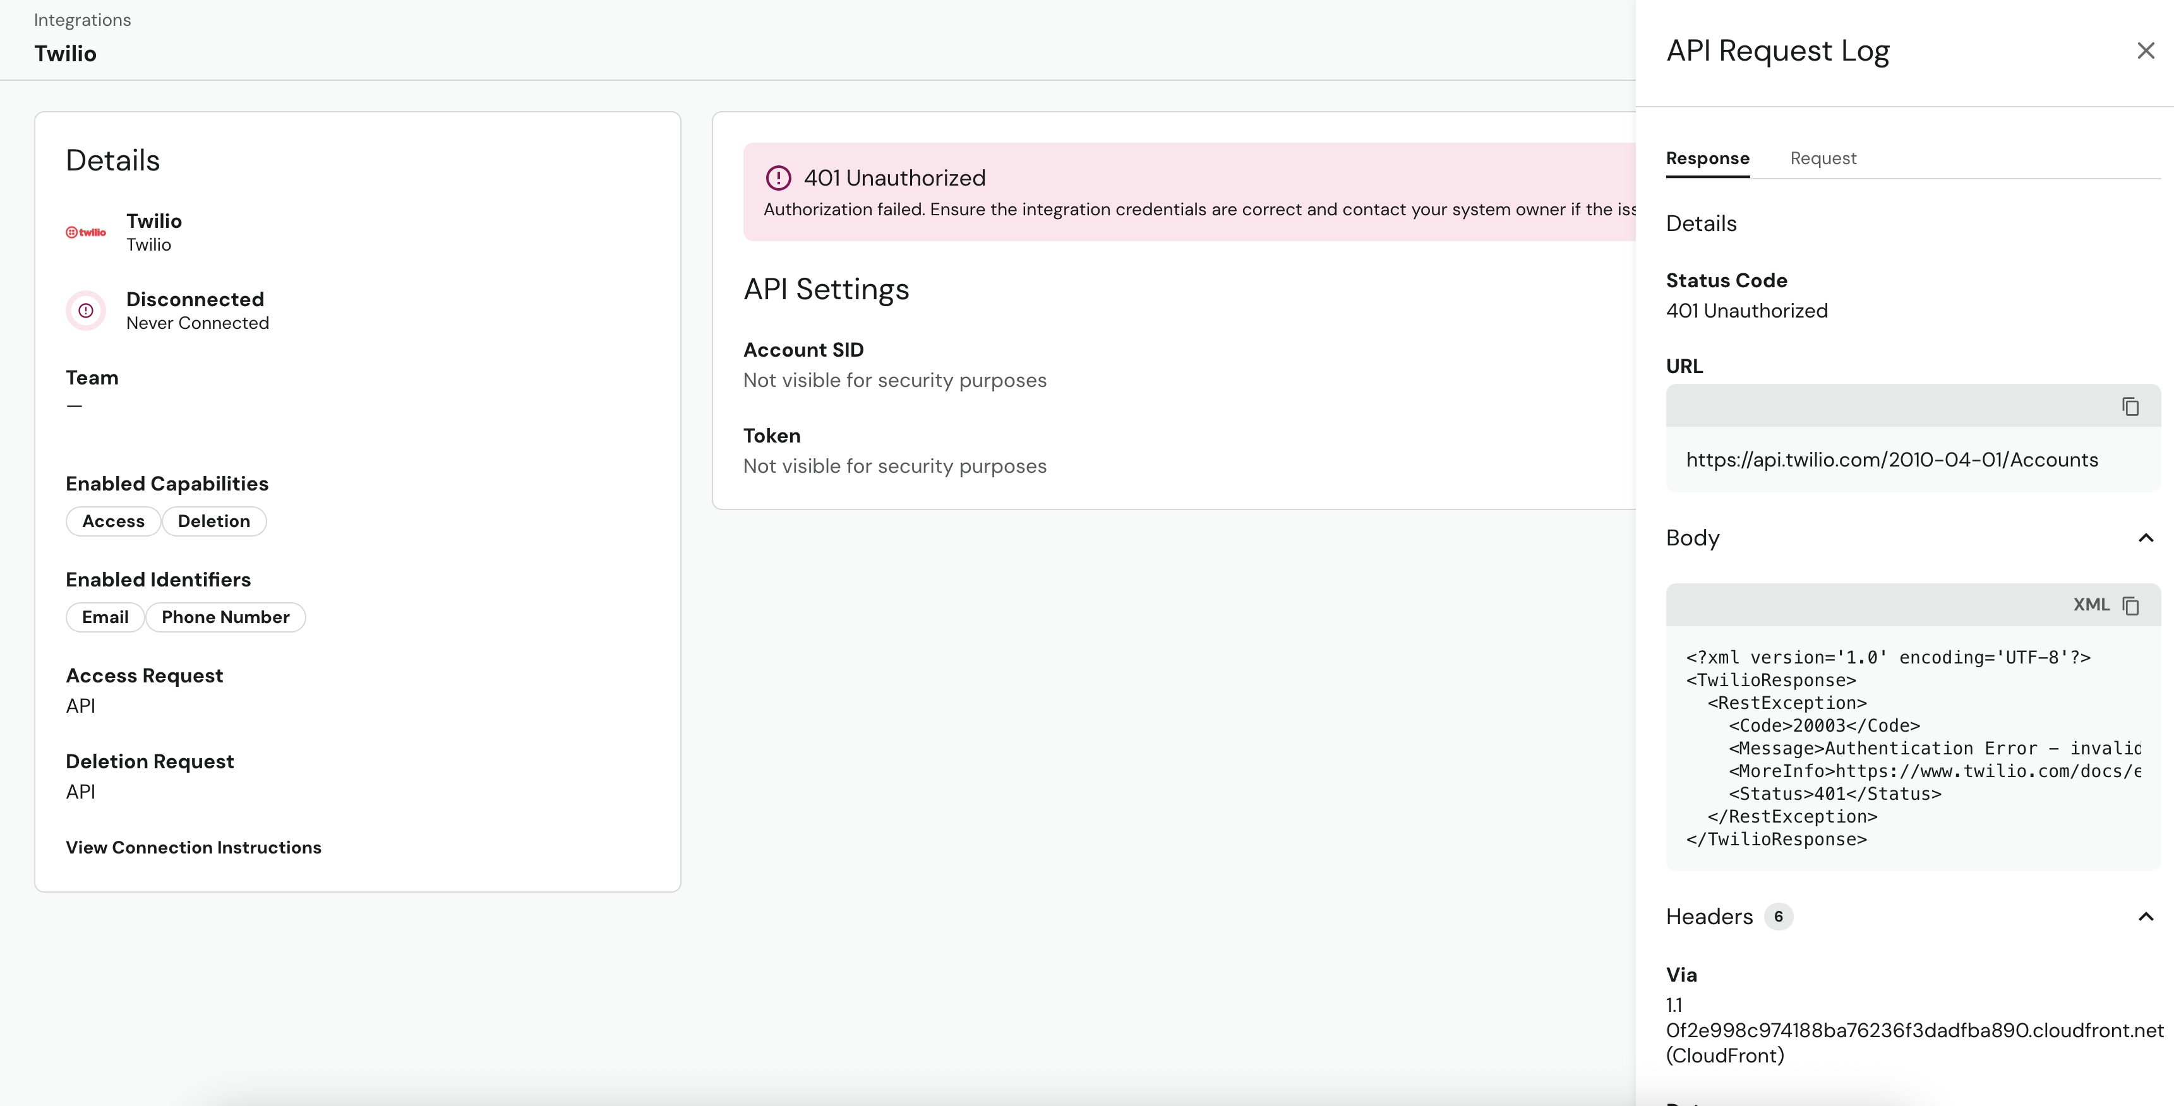The height and width of the screenshot is (1106, 2174).
Task: Click the Token hidden value text
Action: coord(894,467)
